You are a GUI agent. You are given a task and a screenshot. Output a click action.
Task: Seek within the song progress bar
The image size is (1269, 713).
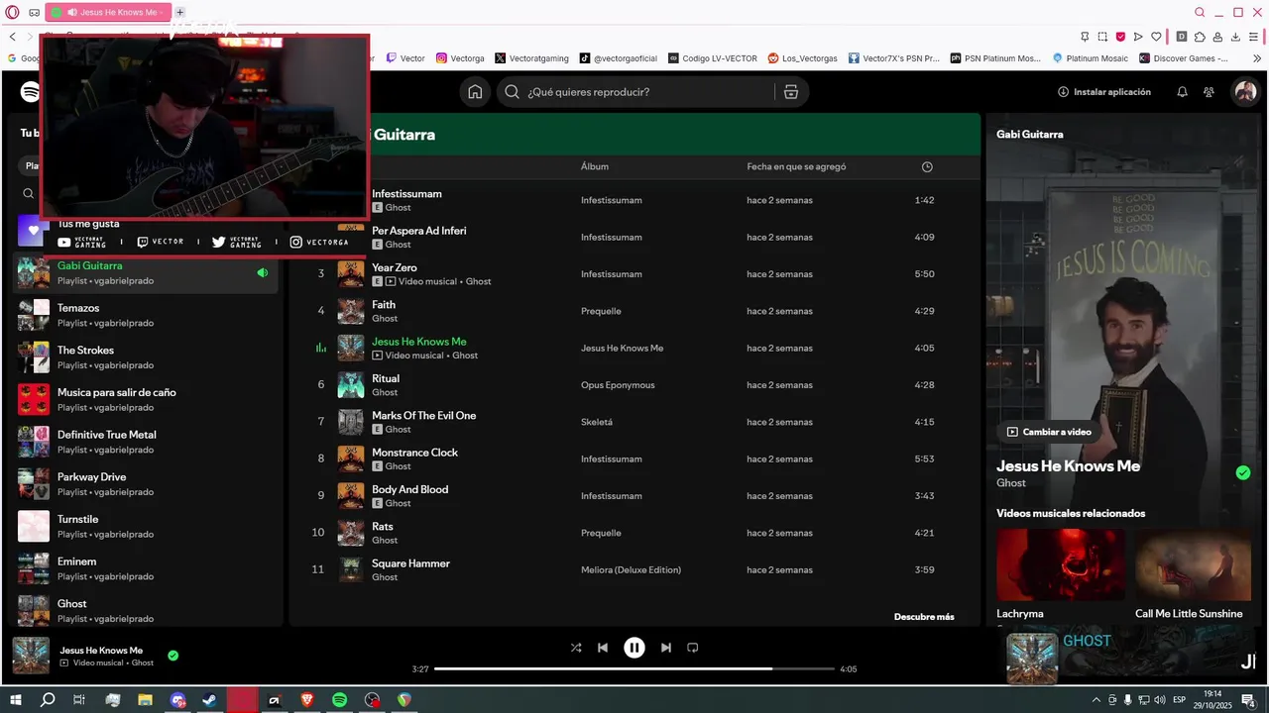coord(634,669)
